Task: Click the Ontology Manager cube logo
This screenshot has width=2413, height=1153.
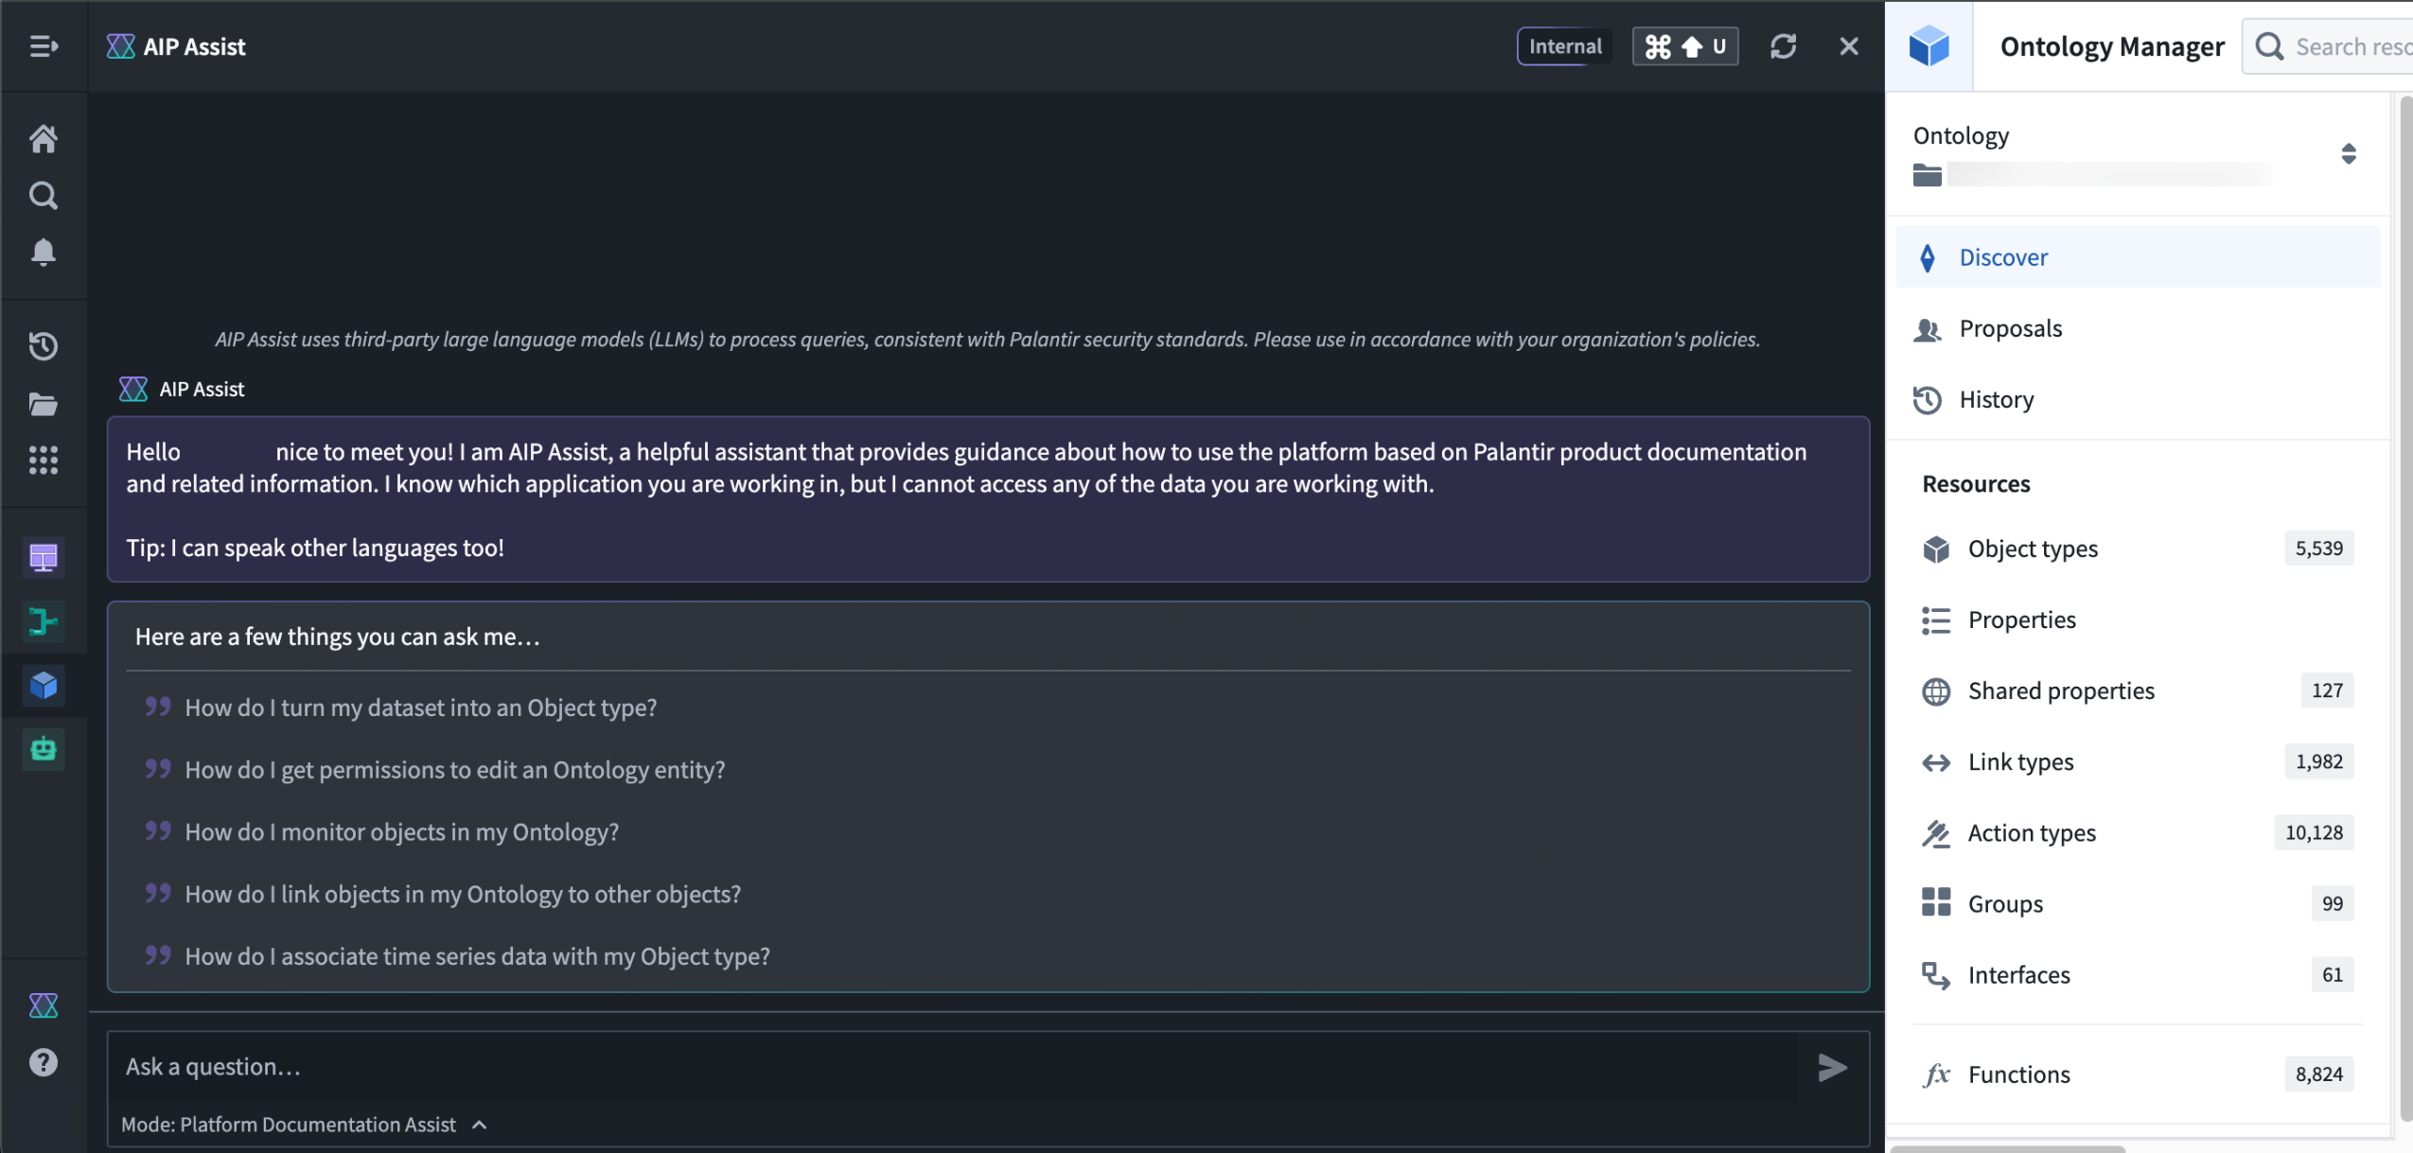Action: coord(1929,46)
